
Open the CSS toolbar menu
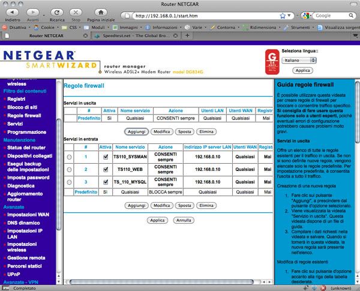coord(71,28)
